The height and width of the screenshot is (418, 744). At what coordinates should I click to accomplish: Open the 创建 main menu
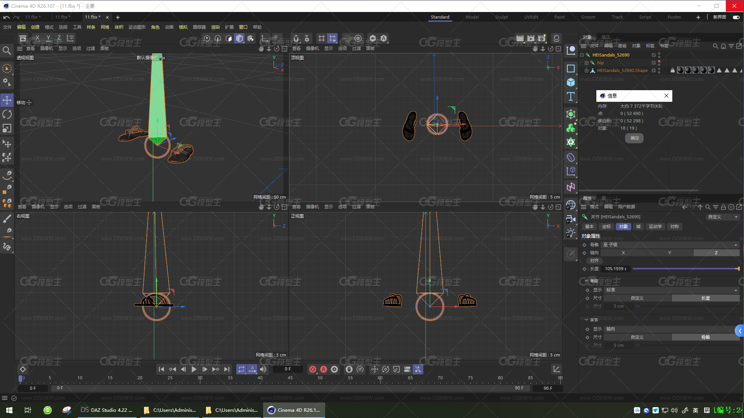point(35,27)
